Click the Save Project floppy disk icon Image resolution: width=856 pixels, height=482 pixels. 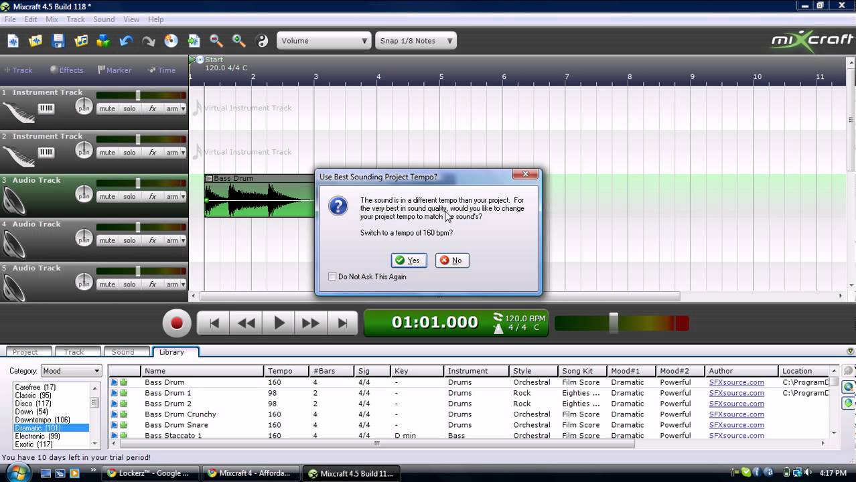(x=58, y=41)
